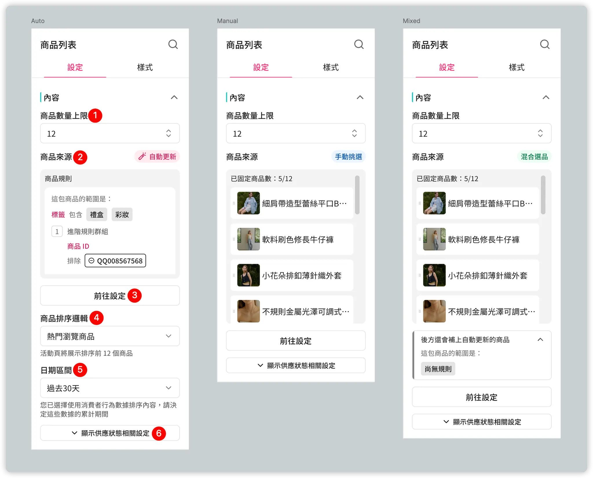The width and height of the screenshot is (593, 478).
Task: Click the 自動更新 wand badge
Action: tap(157, 157)
